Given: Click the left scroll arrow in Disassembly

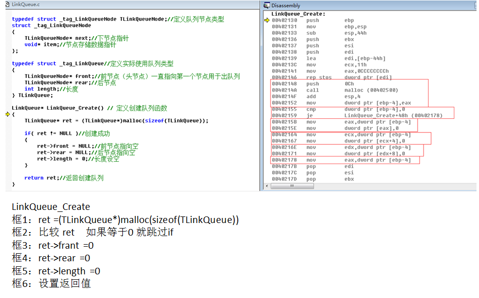Looking at the screenshot, I should 266,186.
